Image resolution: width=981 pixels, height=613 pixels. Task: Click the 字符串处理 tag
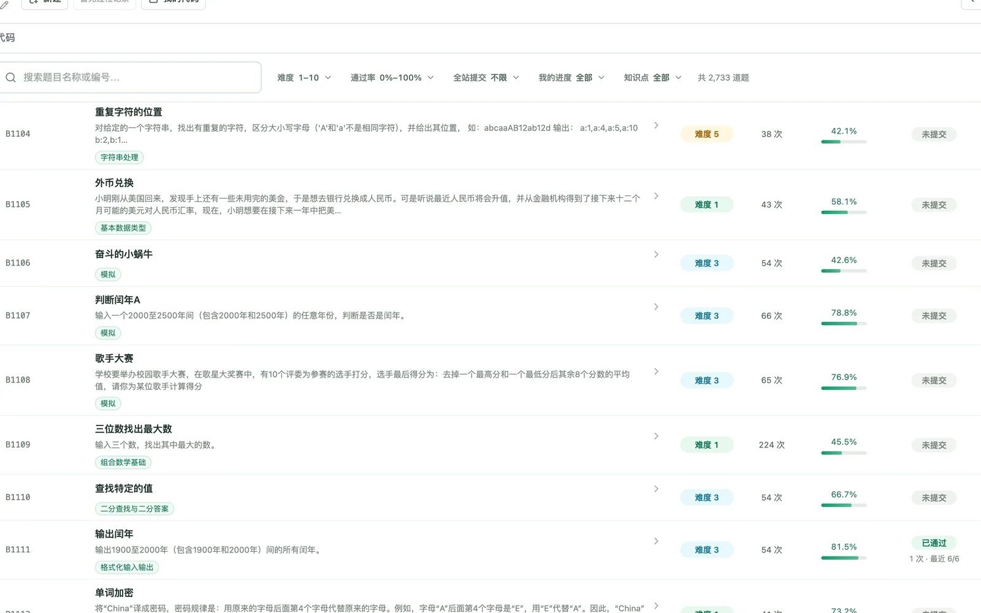pyautogui.click(x=120, y=158)
